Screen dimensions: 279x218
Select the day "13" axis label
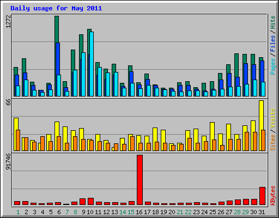(114, 212)
